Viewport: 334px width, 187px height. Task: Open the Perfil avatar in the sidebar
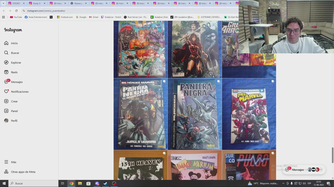6,121
